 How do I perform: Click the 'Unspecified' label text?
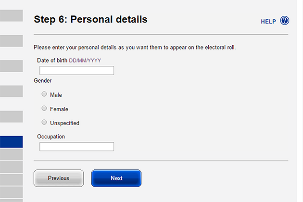pos(64,123)
